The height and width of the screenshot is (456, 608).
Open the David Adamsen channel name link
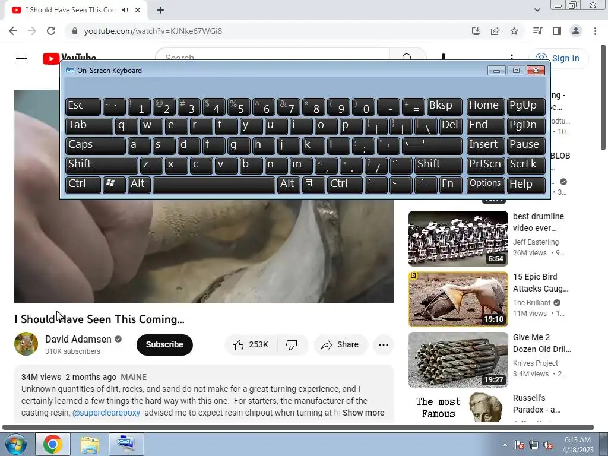point(78,339)
